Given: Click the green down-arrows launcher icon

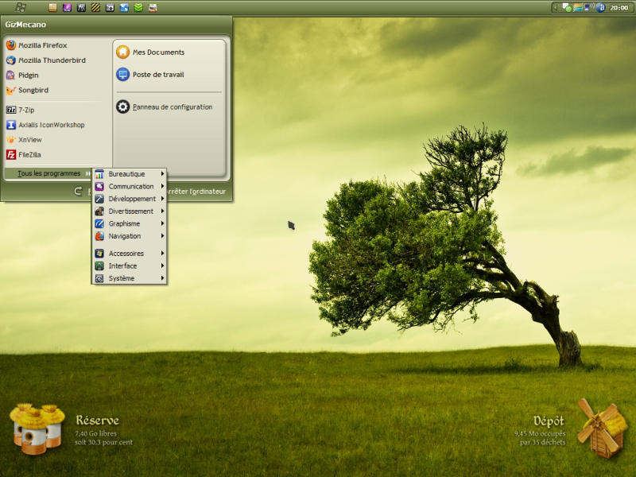Looking at the screenshot, I should tap(138, 7).
